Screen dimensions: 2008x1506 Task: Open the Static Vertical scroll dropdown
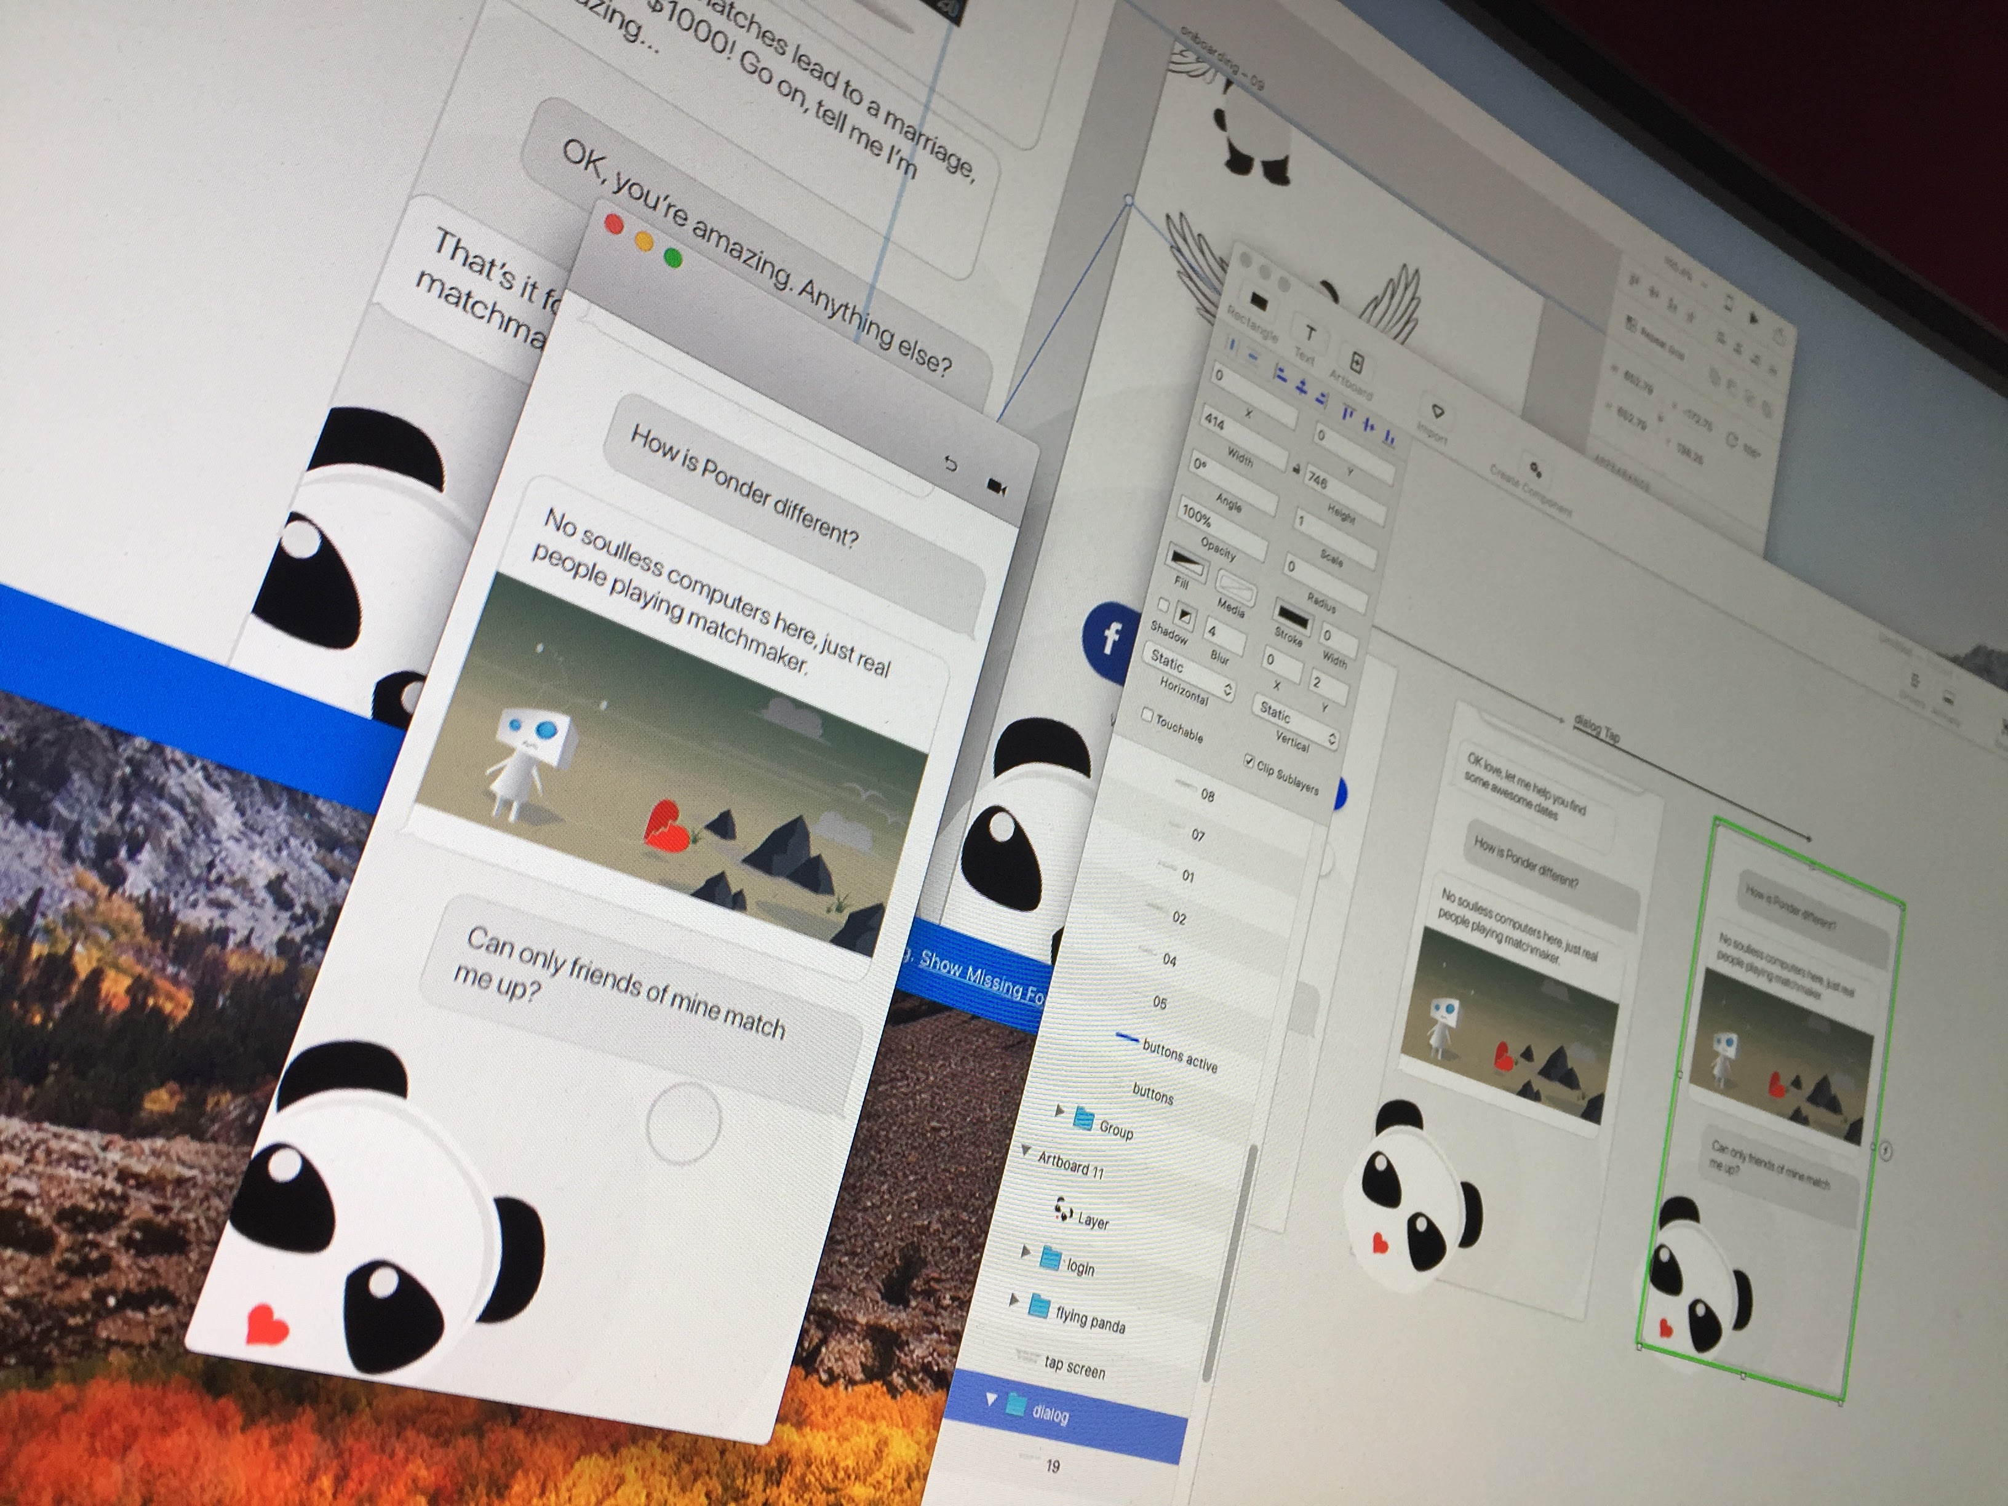click(1296, 722)
